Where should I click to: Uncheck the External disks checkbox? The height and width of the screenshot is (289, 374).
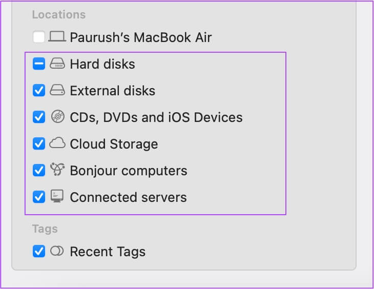[39, 91]
